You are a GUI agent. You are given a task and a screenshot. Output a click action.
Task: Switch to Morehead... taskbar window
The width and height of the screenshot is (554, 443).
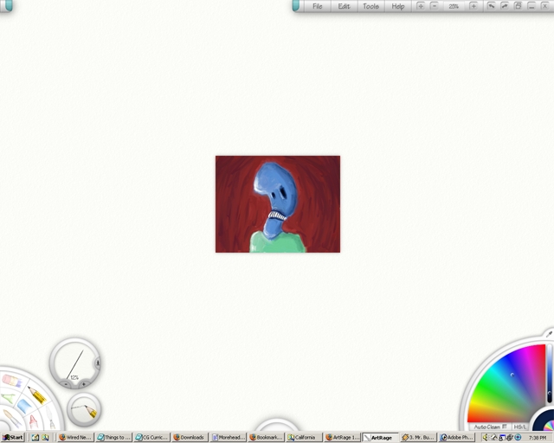pyautogui.click(x=229, y=437)
